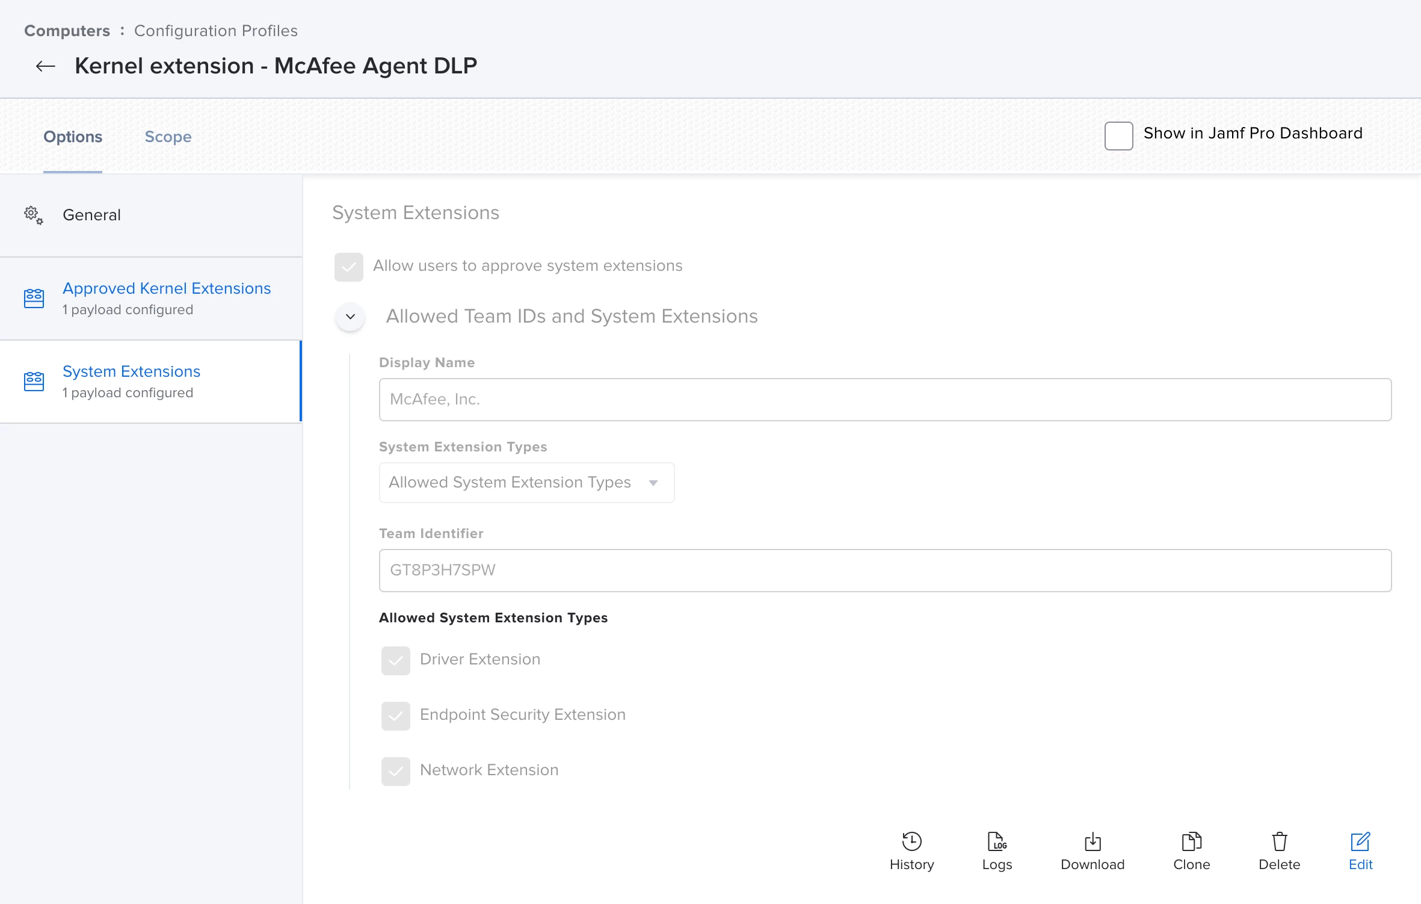Toggle Show in Jamf Pro Dashboard checkbox
The height and width of the screenshot is (904, 1421).
[1118, 135]
